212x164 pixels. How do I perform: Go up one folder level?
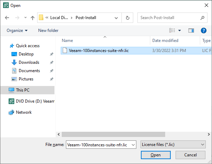[33, 18]
